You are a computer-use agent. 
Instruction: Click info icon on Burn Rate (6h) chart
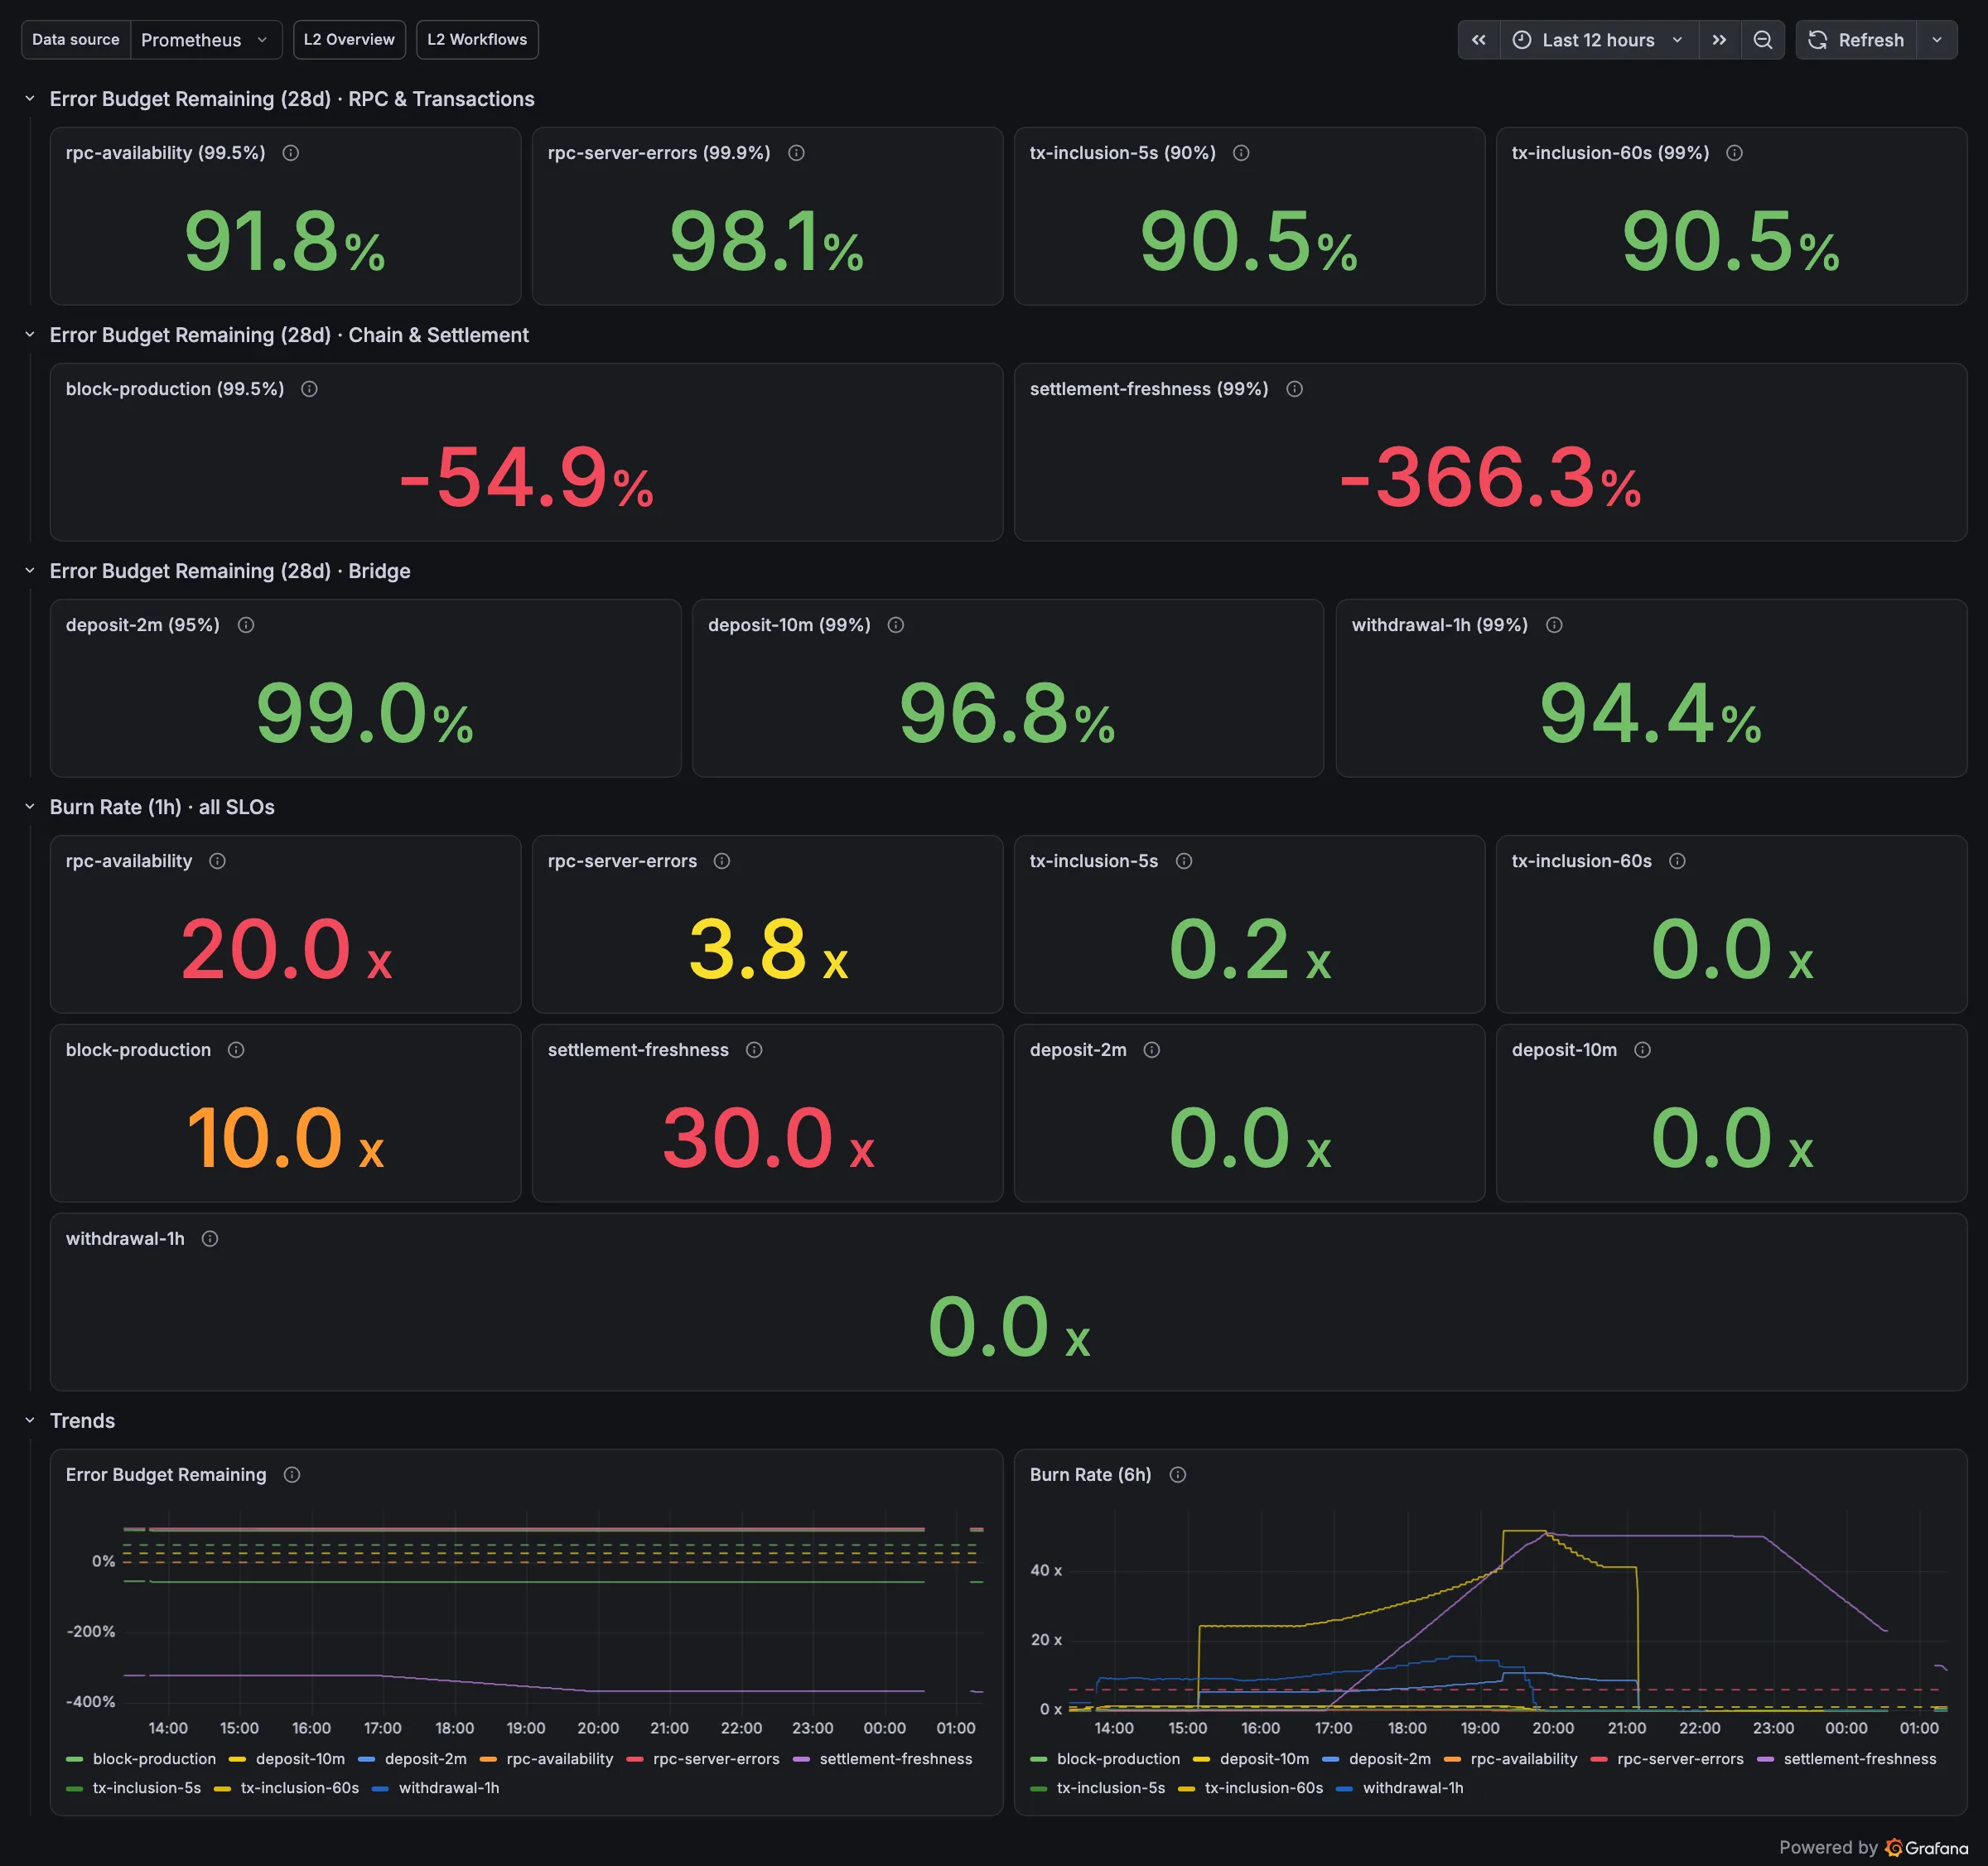(1178, 1475)
